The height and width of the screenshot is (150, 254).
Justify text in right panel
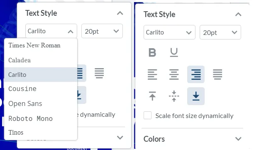[217, 74]
